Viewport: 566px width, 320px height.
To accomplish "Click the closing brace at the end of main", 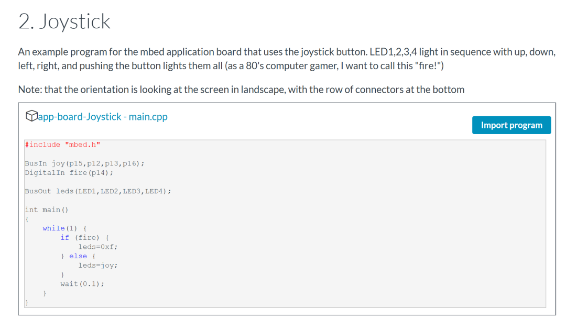I will tap(26, 302).
